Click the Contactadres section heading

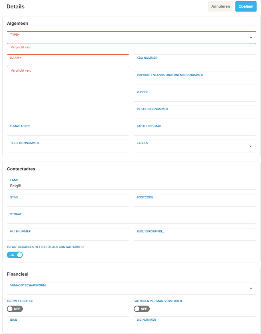pyautogui.click(x=21, y=169)
